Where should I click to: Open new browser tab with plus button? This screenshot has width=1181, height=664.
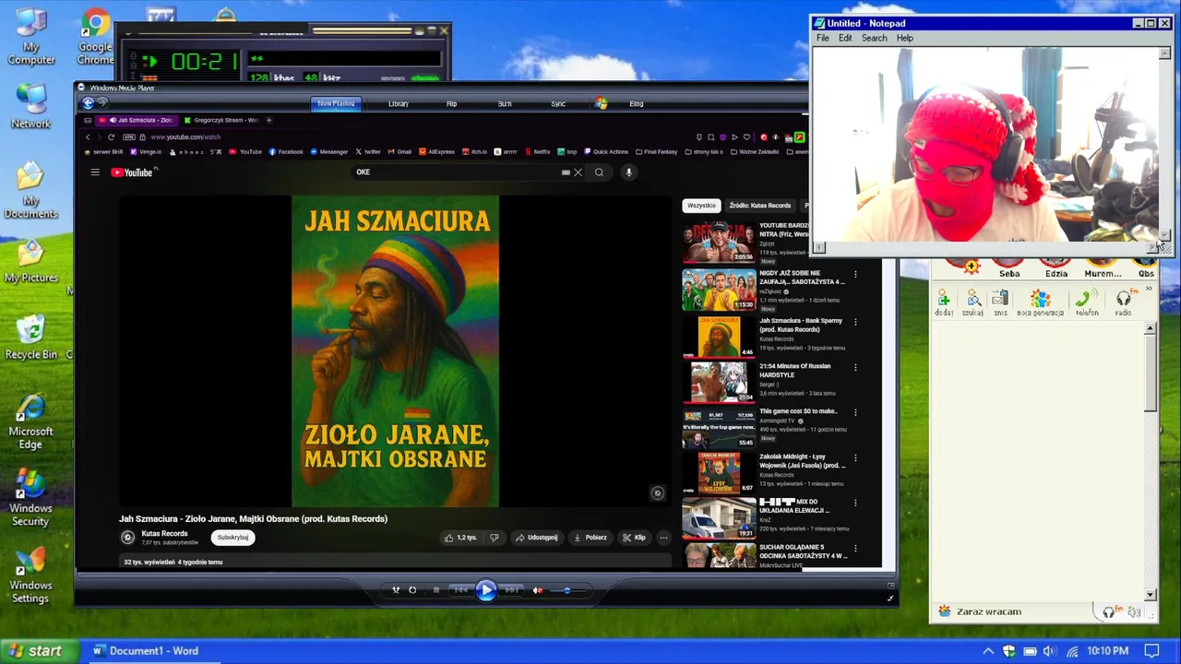[x=268, y=120]
